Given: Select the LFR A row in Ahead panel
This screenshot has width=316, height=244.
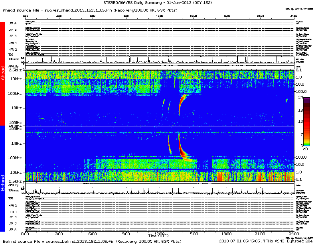Looking at the screenshot, I should coord(12,24).
